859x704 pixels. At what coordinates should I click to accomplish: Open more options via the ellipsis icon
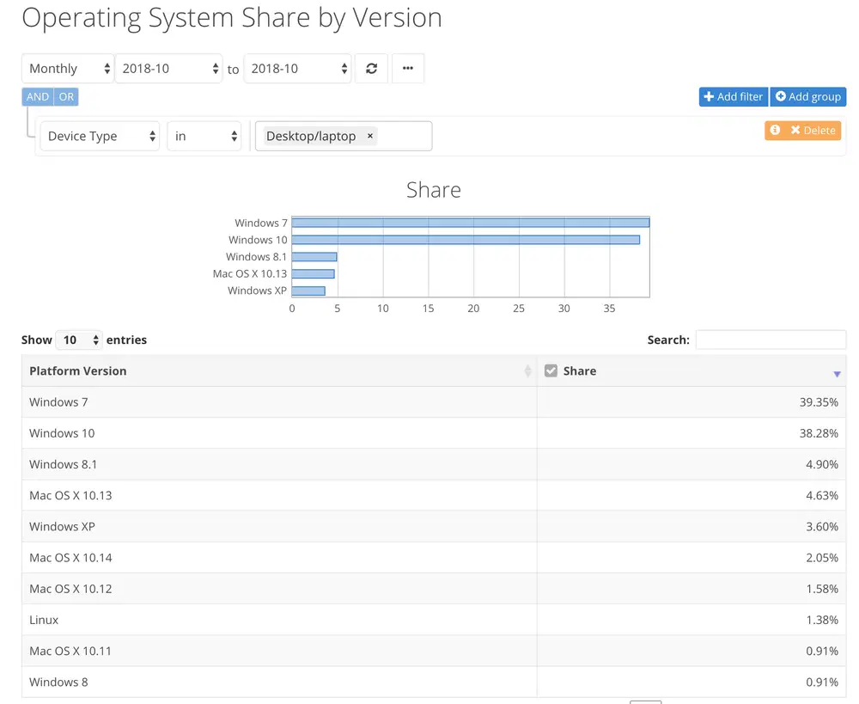click(408, 68)
